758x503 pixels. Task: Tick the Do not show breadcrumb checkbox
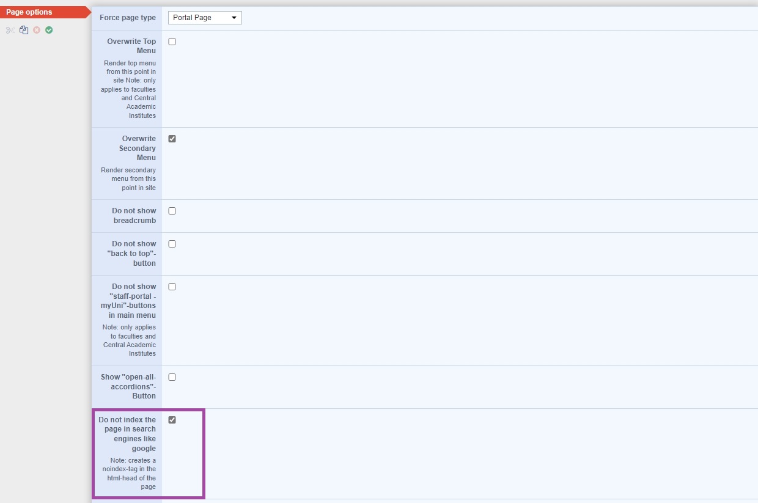click(172, 211)
